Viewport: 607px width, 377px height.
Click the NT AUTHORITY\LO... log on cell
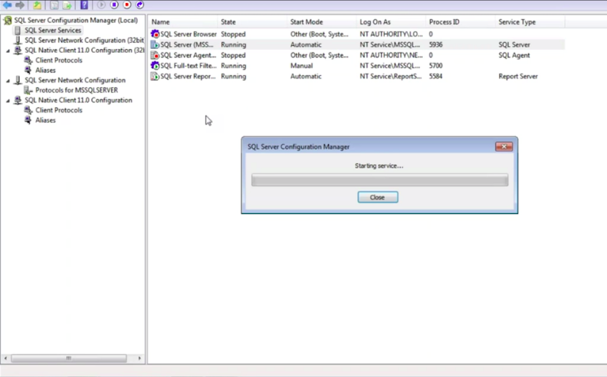pyautogui.click(x=392, y=34)
